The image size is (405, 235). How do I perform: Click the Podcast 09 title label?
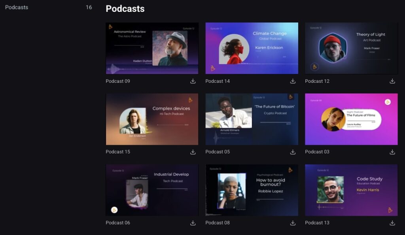click(118, 81)
